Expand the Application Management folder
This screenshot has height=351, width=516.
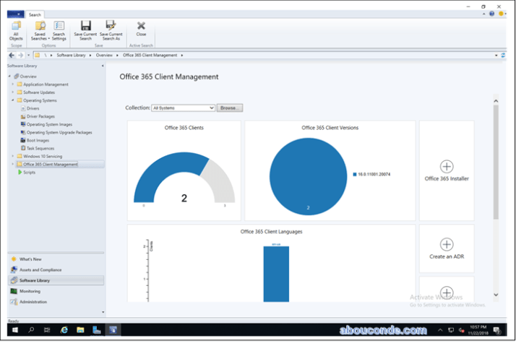(x=12, y=84)
